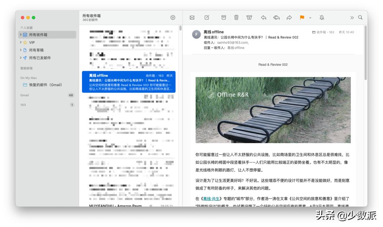Click the 163 unread badge 1
This screenshot has height=227, width=383.
pos(72,105)
